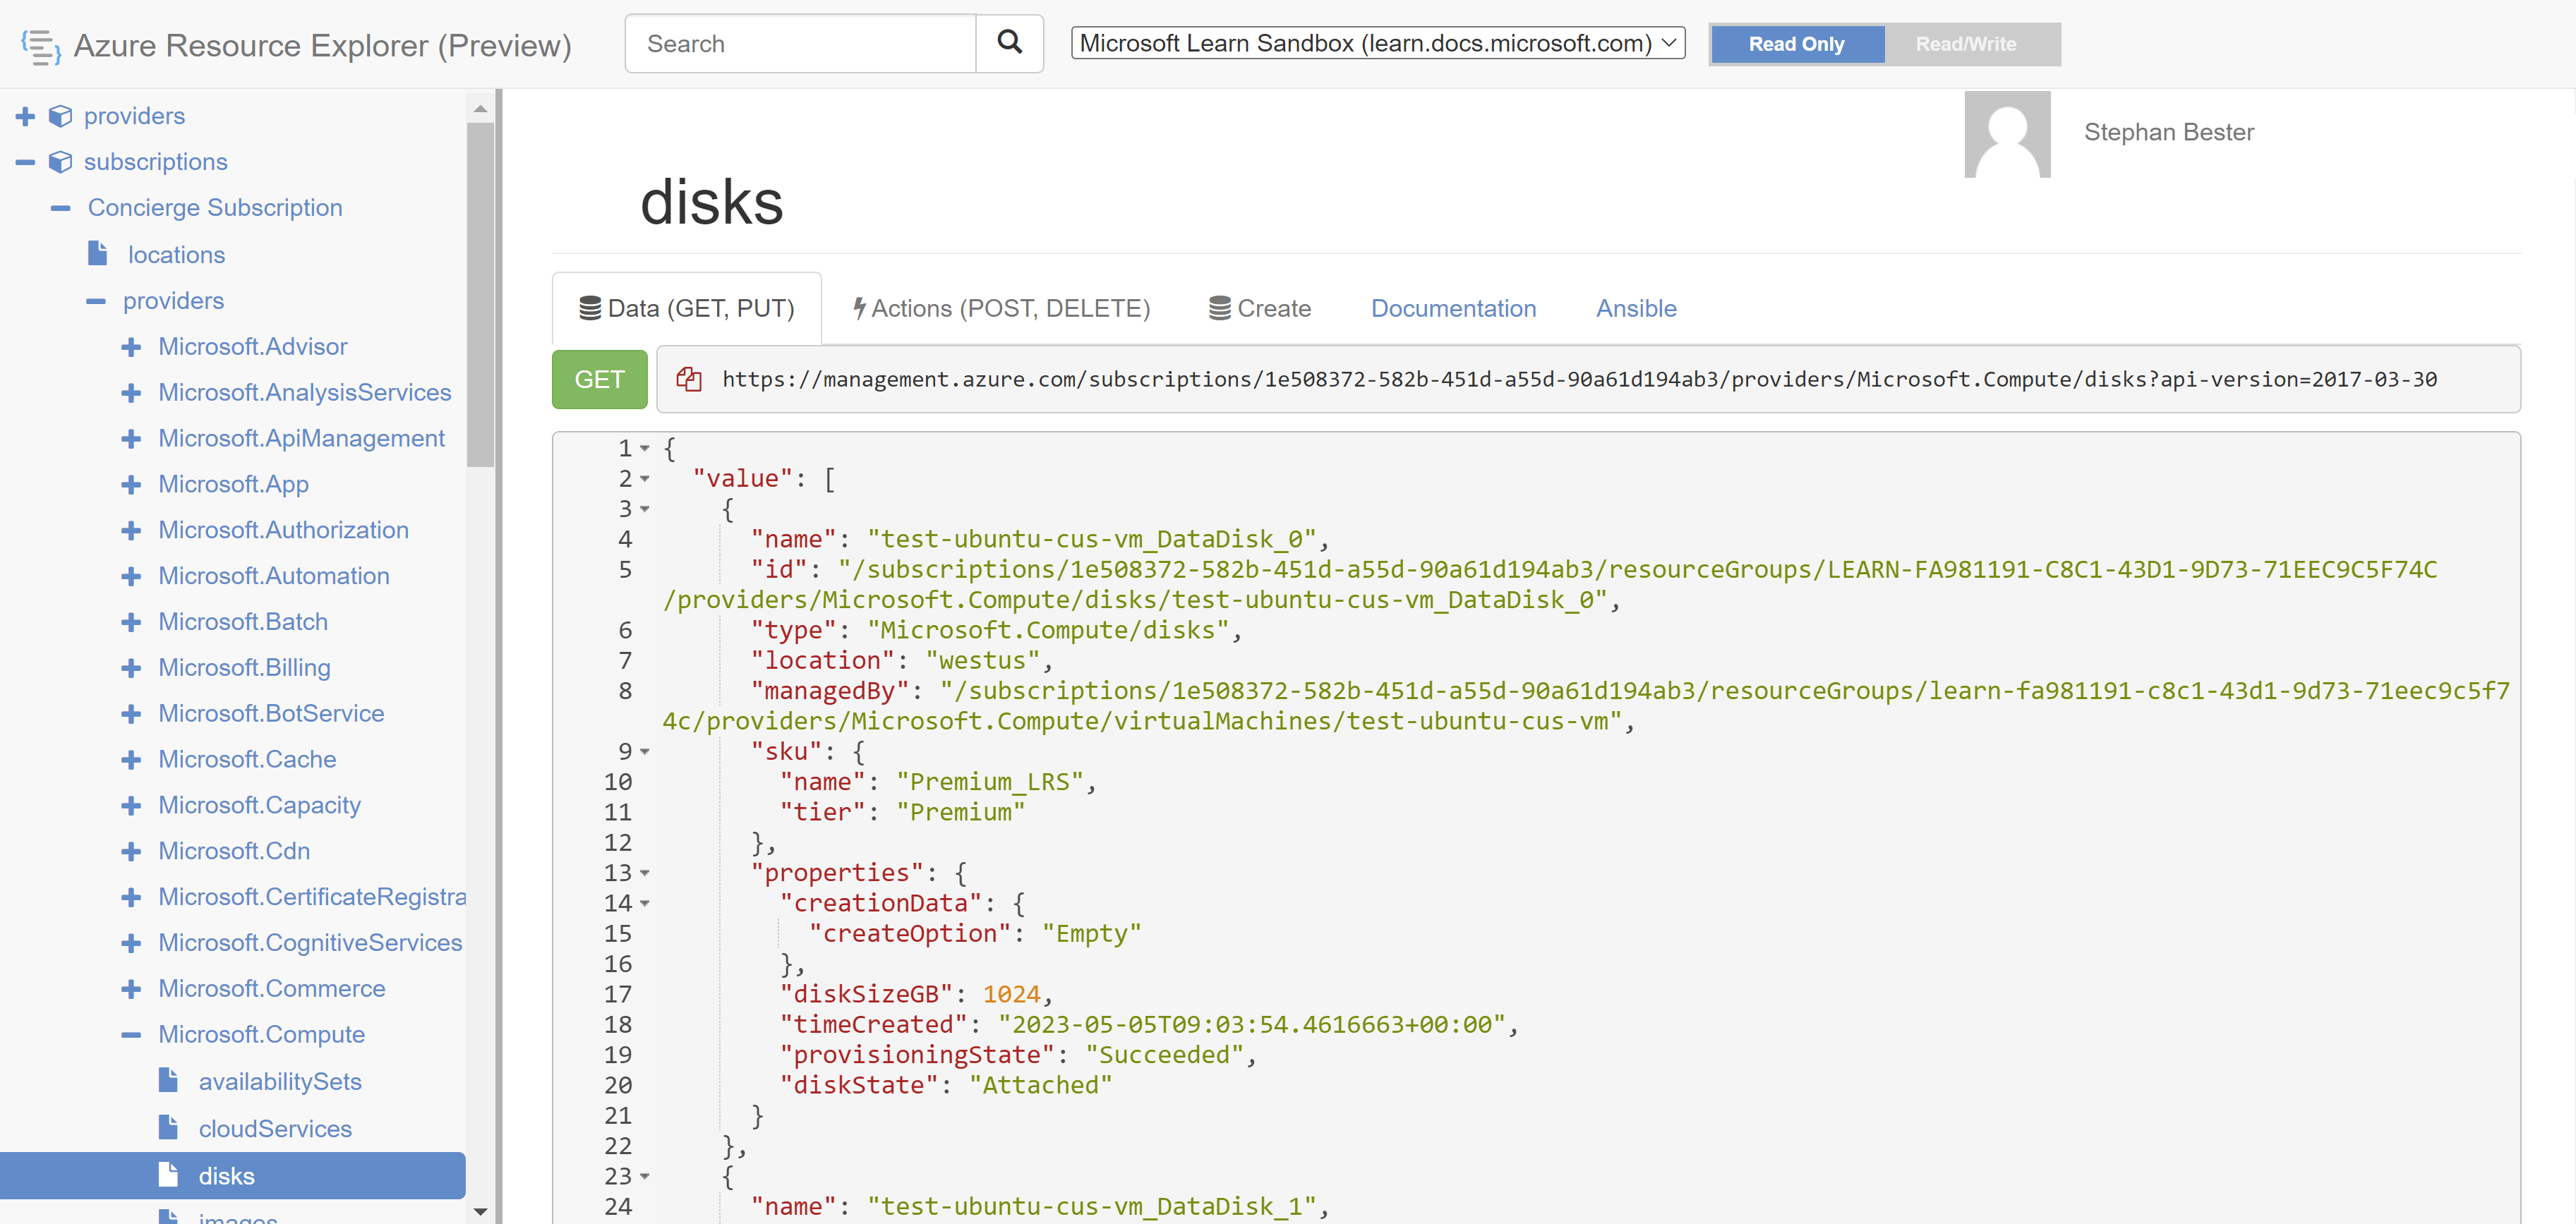Expand the Microsoft.Cdn node
This screenshot has height=1224, width=2576.
pyautogui.click(x=131, y=851)
